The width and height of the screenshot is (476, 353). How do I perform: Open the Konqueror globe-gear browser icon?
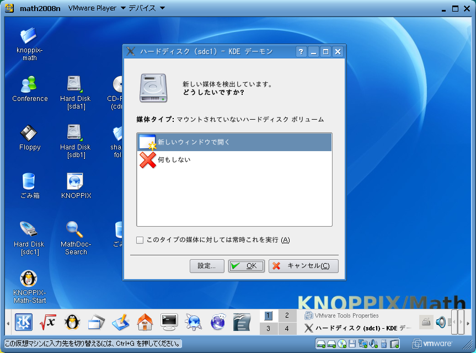pyautogui.click(x=194, y=322)
